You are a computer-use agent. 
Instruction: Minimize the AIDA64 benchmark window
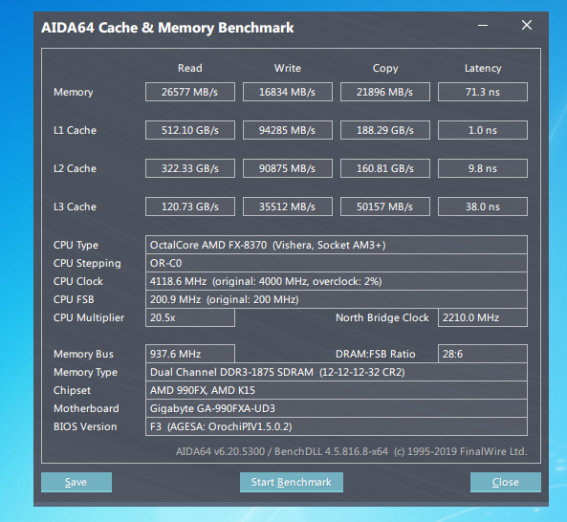pyautogui.click(x=483, y=25)
